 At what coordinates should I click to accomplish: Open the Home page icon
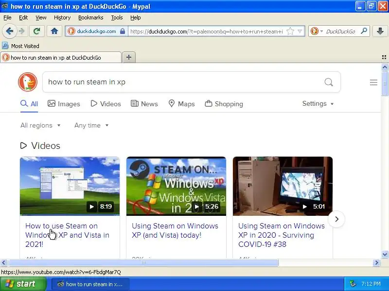[54, 31]
